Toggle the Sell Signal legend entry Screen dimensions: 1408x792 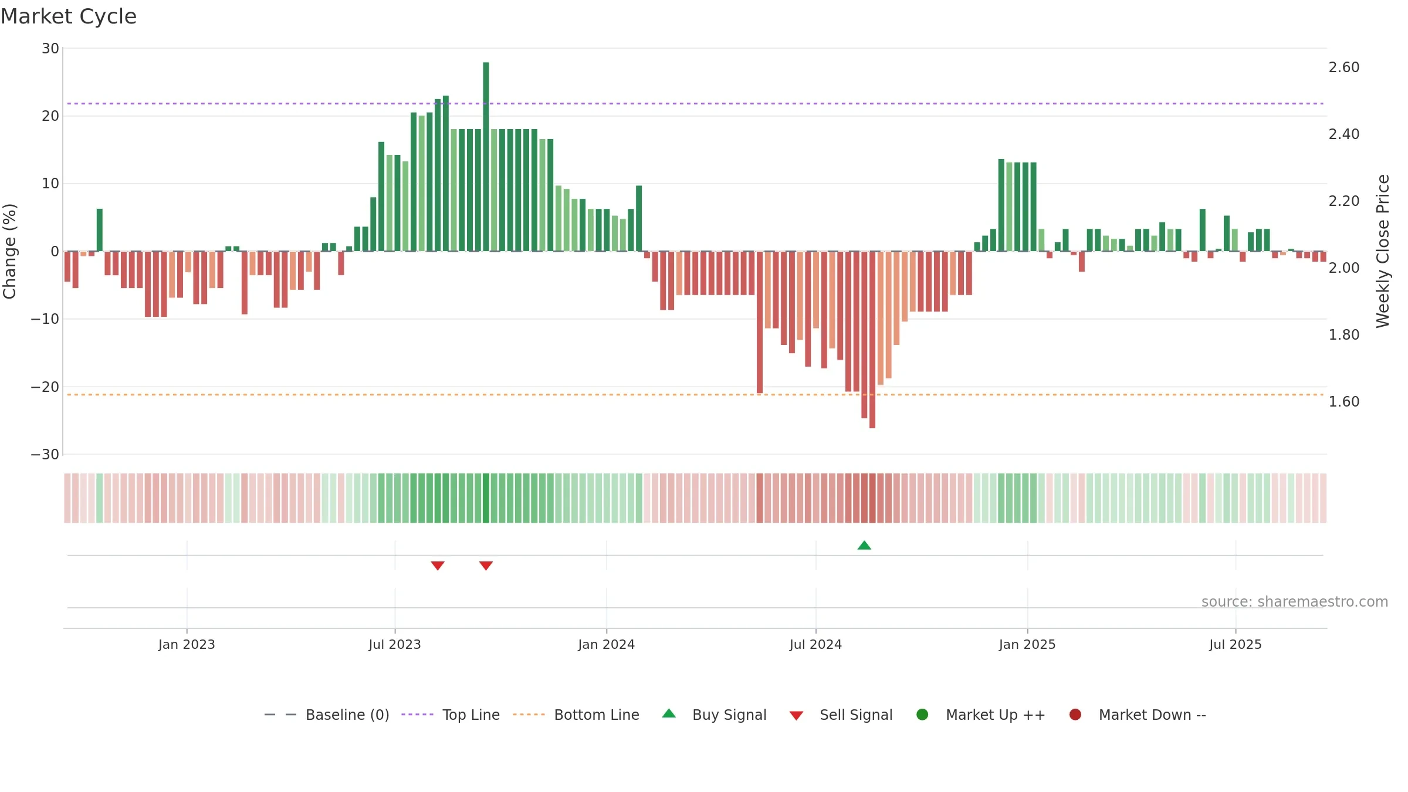click(841, 715)
